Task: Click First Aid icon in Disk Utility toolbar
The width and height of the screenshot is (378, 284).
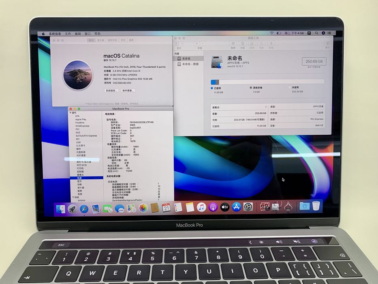Action: [233, 43]
